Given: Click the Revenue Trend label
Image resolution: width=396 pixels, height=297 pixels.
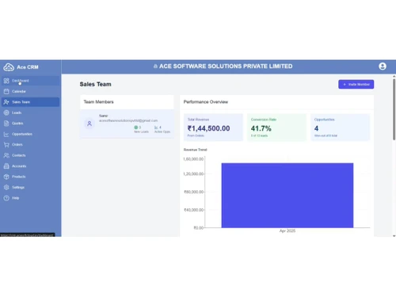Looking at the screenshot, I should click(195, 150).
